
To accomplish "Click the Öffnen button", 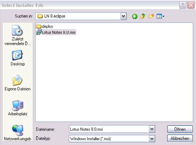I will 180,129.
